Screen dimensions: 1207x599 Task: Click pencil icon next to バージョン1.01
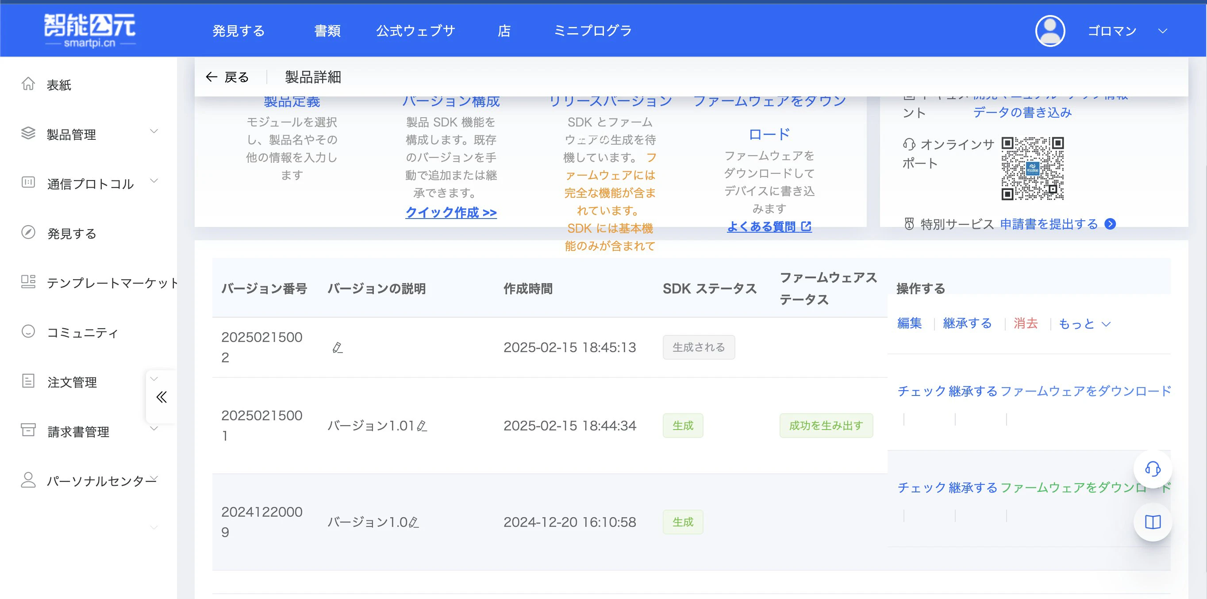[x=422, y=426]
